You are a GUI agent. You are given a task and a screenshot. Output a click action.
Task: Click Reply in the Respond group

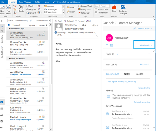coord(30,6)
